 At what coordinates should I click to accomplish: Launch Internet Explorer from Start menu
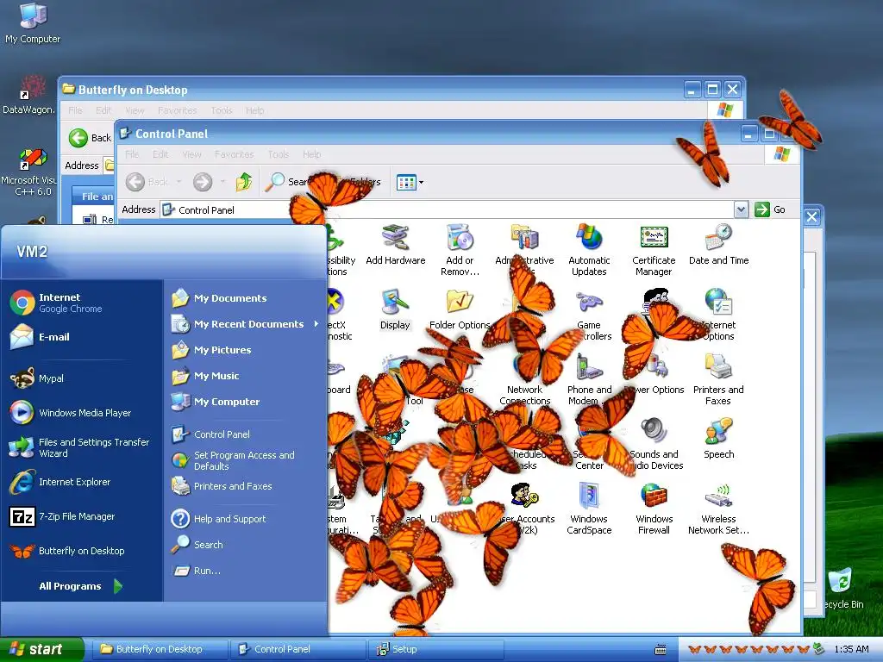83,482
